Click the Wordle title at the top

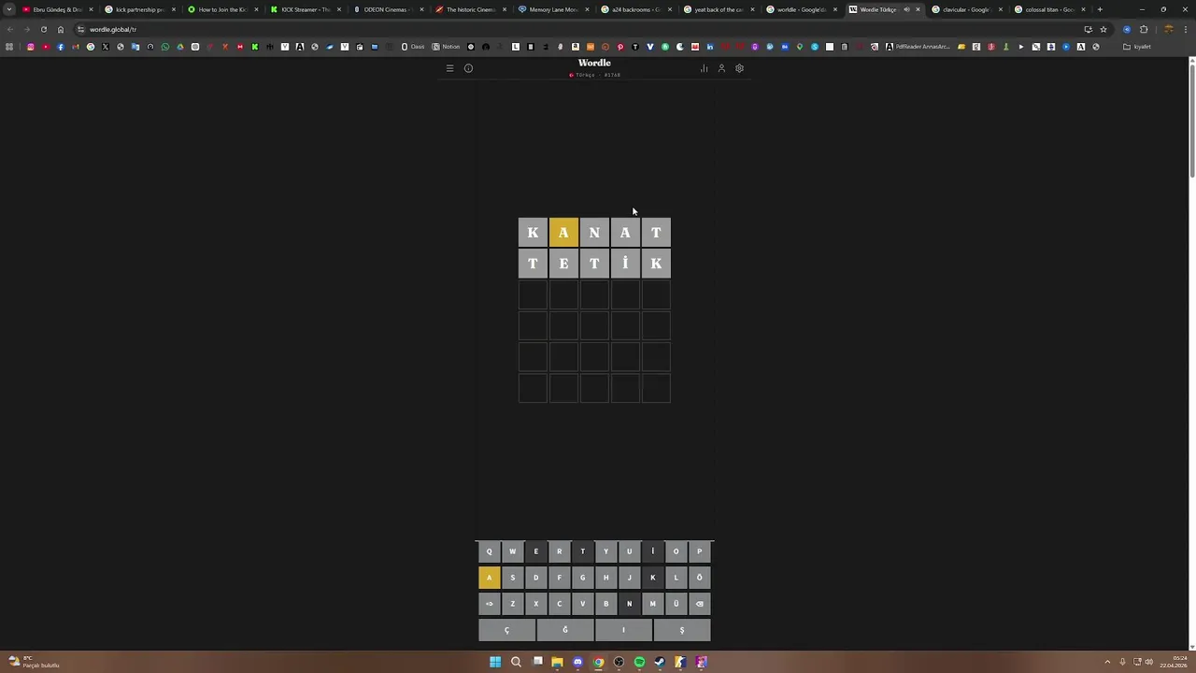594,63
